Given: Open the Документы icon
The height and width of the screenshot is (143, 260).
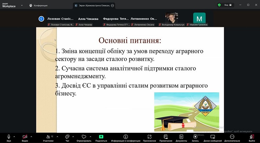Looking at the screenshot, I should pyautogui.click(x=181, y=137).
